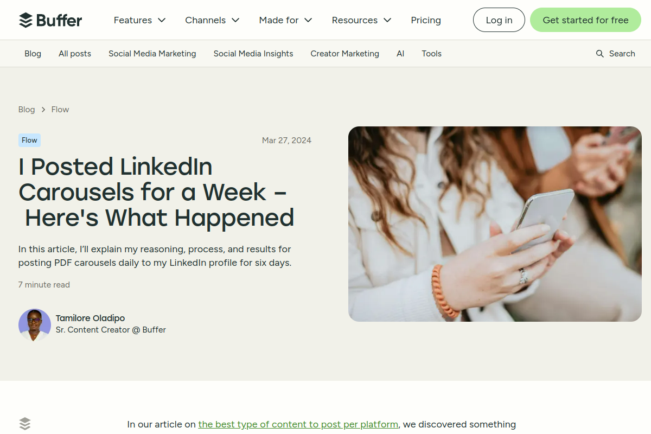The image size is (651, 434).
Task: Click the small Buffer icon above the article text
Action: 25,424
